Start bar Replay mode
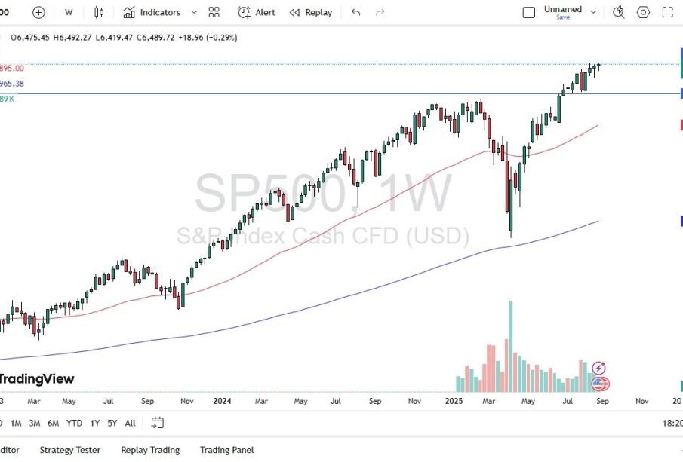This screenshot has height=462, width=683. (311, 12)
